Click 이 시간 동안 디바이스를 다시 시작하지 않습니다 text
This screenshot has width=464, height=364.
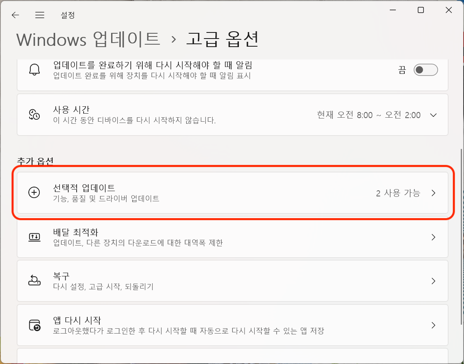(134, 120)
